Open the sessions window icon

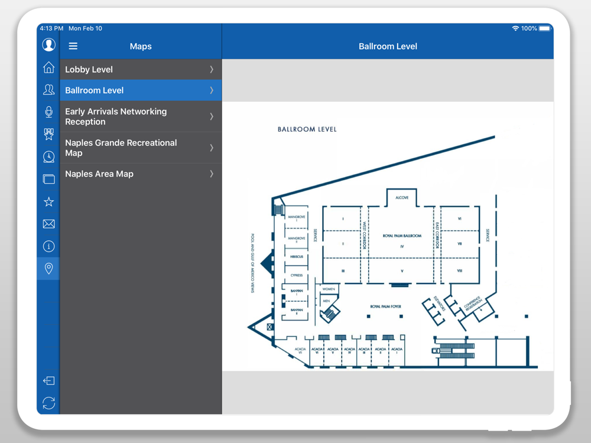[48, 179]
